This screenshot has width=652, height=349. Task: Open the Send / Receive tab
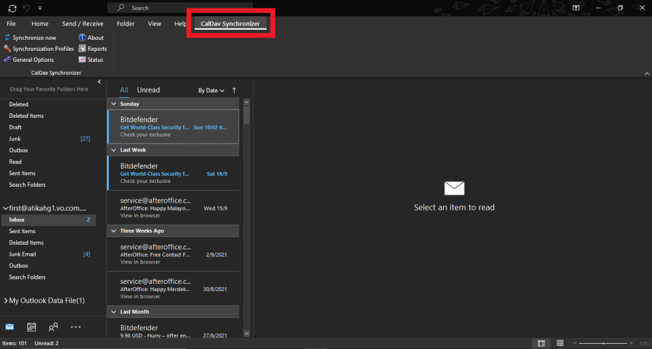[x=83, y=24]
